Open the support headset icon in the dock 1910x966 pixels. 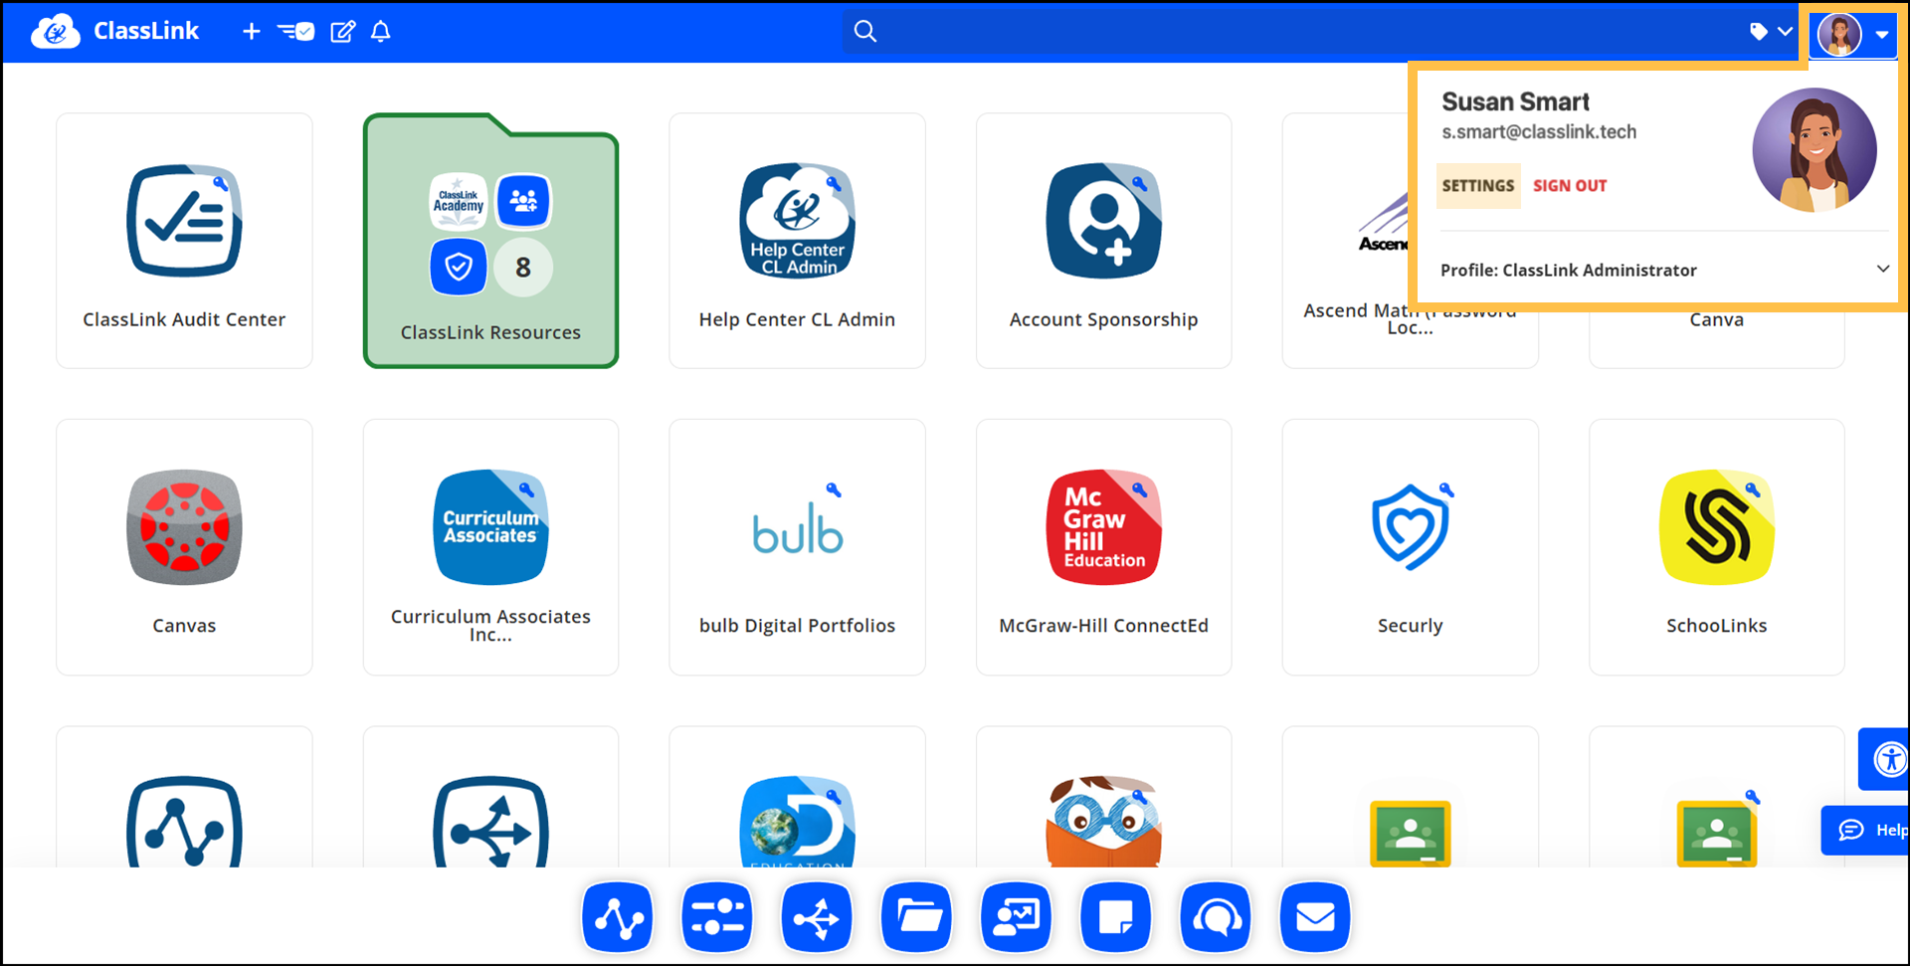pyautogui.click(x=1215, y=917)
